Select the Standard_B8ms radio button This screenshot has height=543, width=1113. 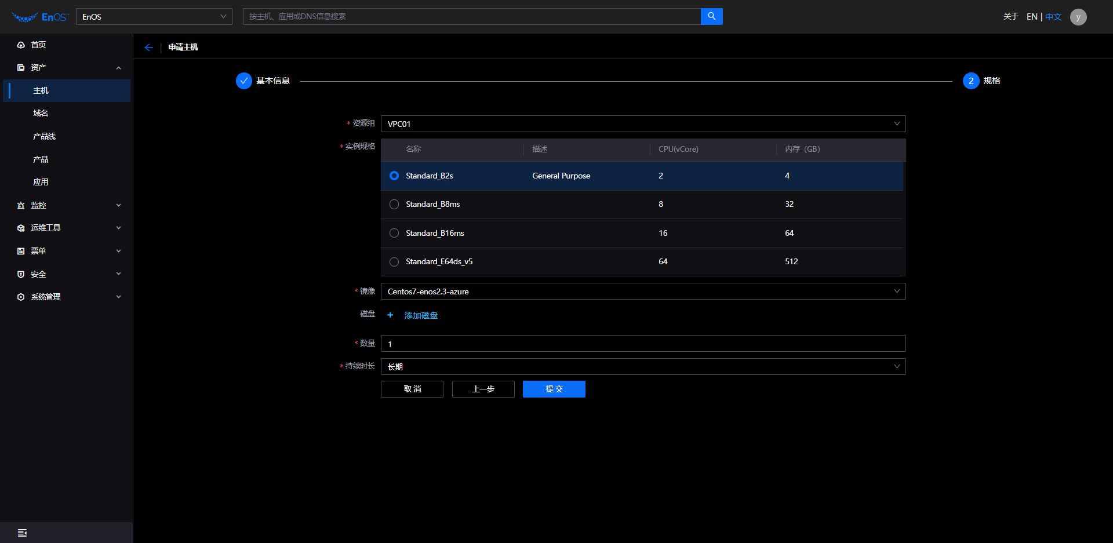pyautogui.click(x=394, y=205)
